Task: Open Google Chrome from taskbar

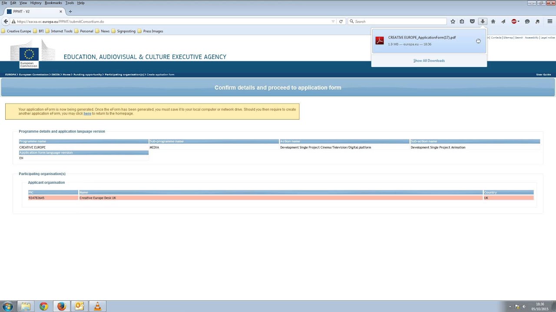Action: pyautogui.click(x=43, y=306)
